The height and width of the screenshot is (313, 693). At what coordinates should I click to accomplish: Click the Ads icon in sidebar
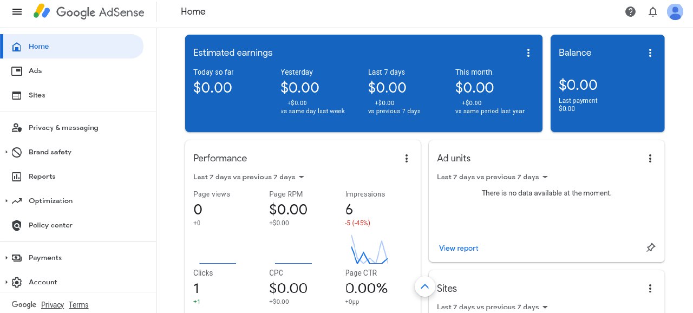click(x=17, y=71)
